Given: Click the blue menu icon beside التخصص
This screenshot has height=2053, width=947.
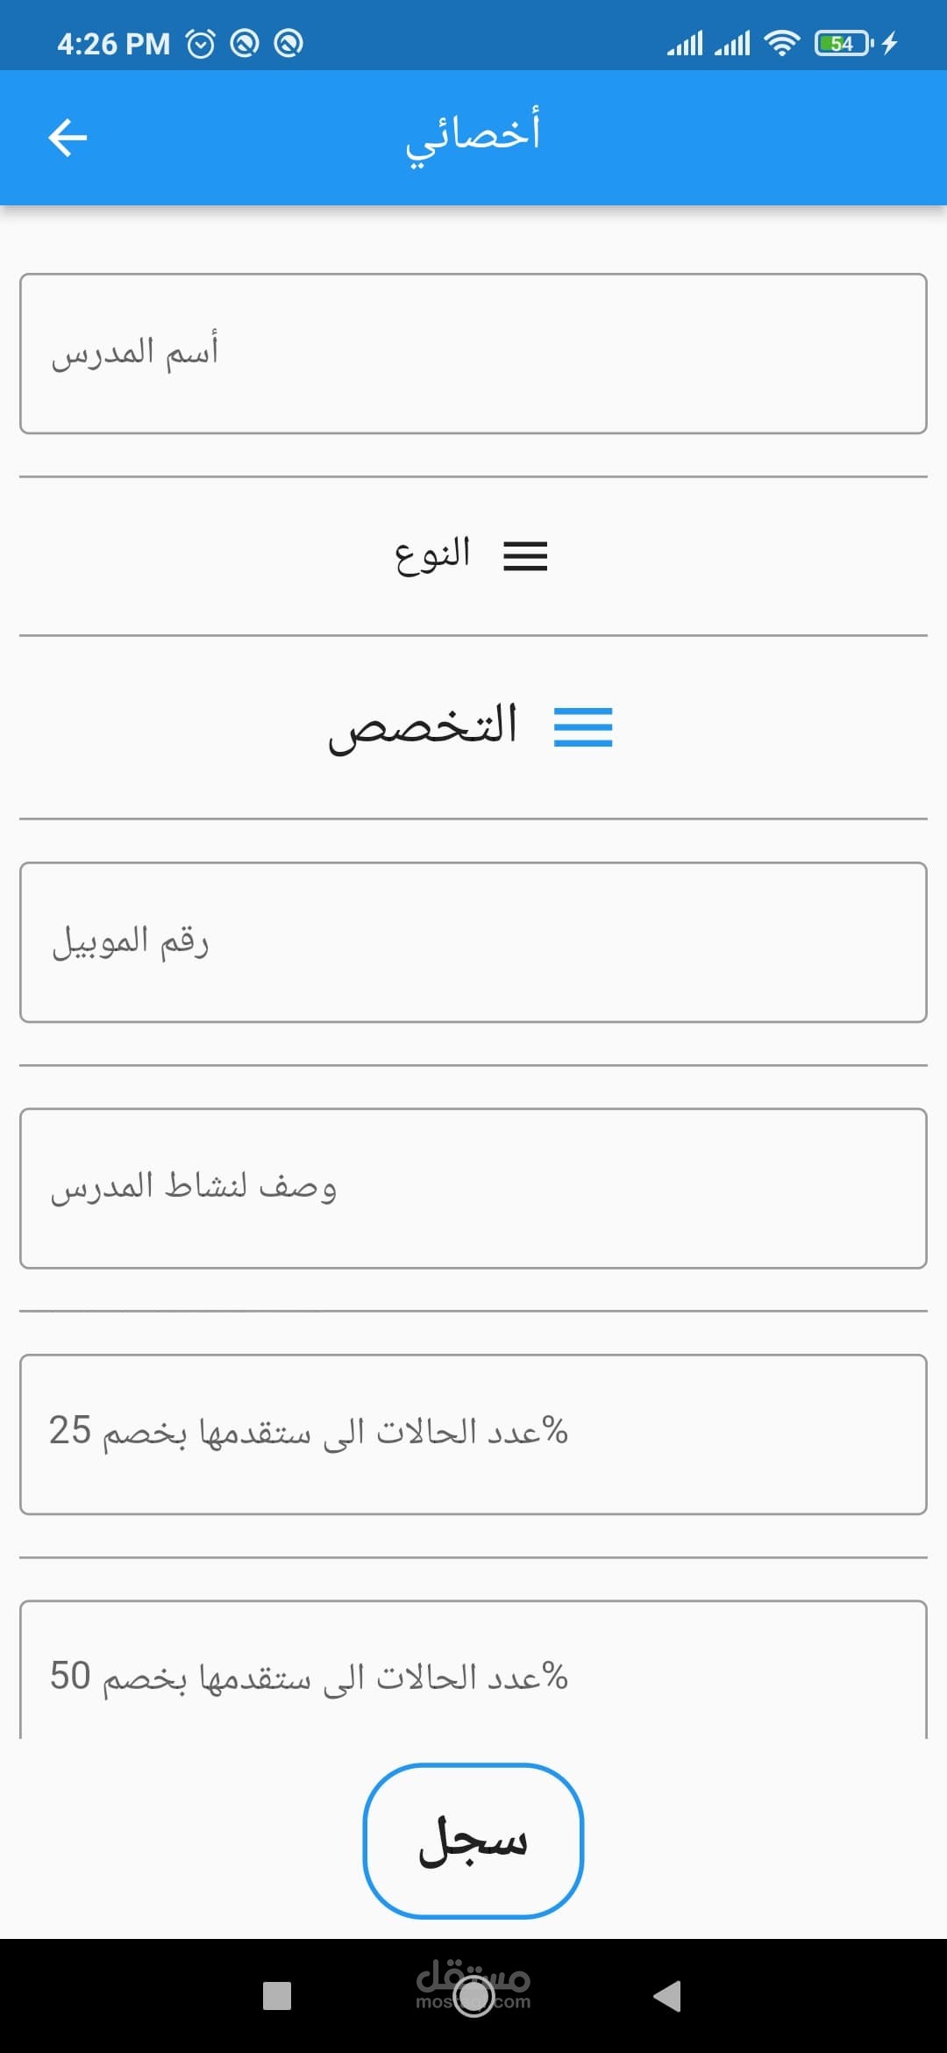Looking at the screenshot, I should click(583, 727).
